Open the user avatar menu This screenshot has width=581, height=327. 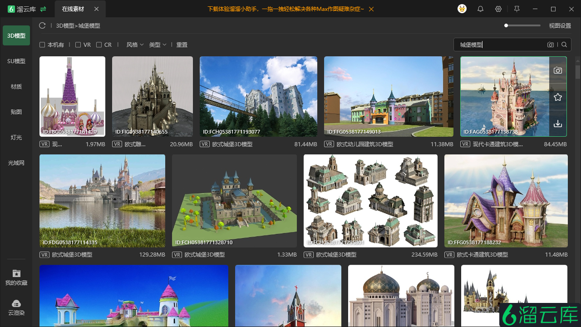(462, 9)
